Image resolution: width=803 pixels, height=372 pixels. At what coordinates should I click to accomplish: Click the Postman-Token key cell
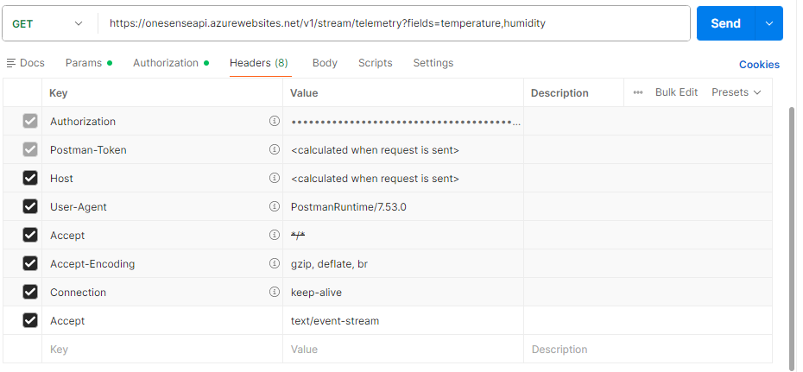tap(162, 149)
